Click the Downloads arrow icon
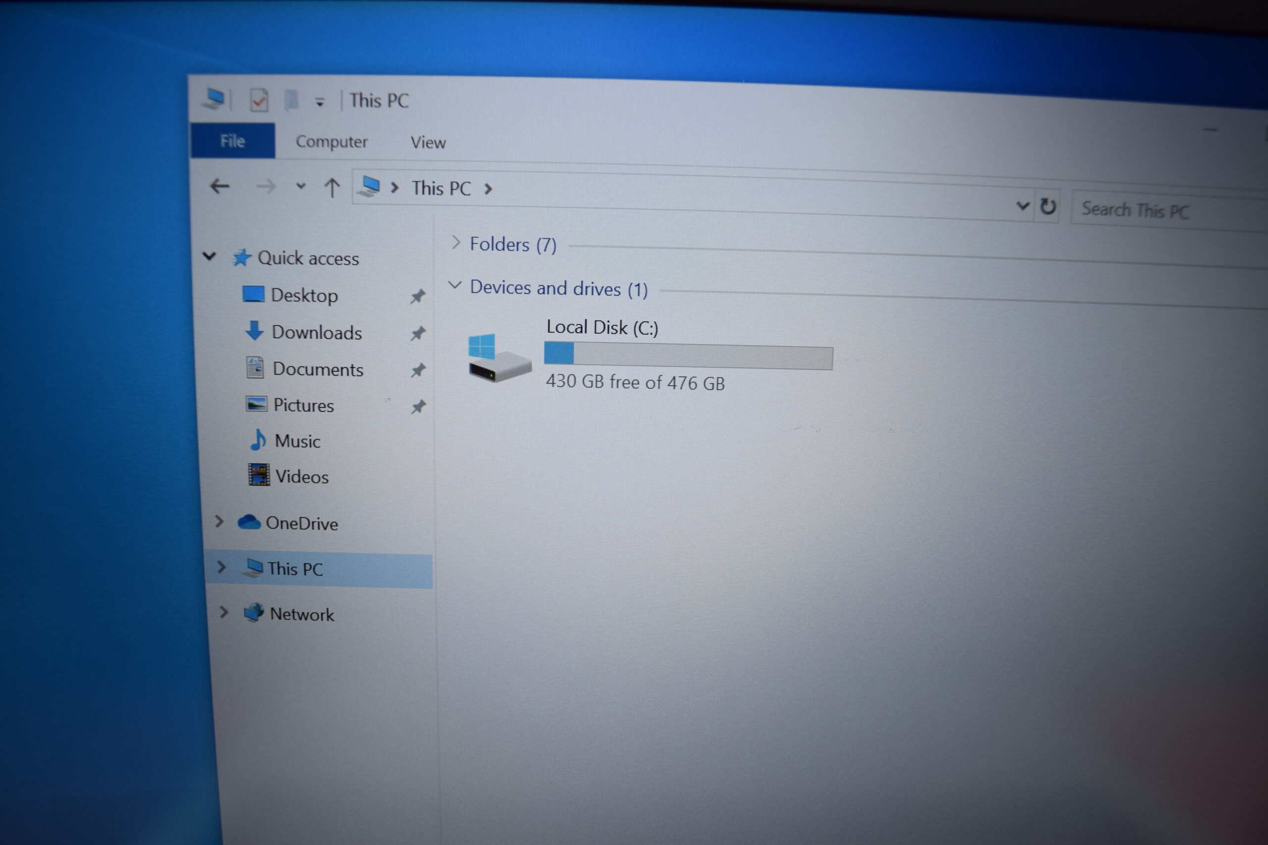 tap(254, 330)
